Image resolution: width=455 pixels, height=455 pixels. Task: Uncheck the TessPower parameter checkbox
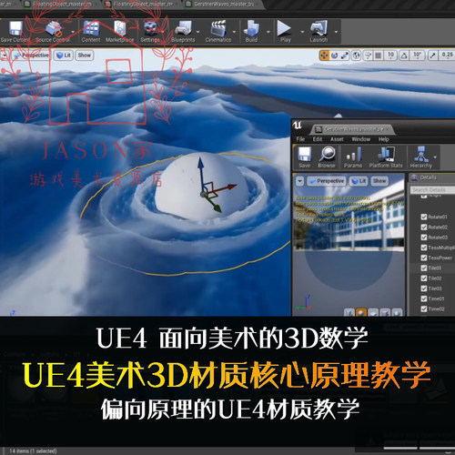pyautogui.click(x=424, y=258)
